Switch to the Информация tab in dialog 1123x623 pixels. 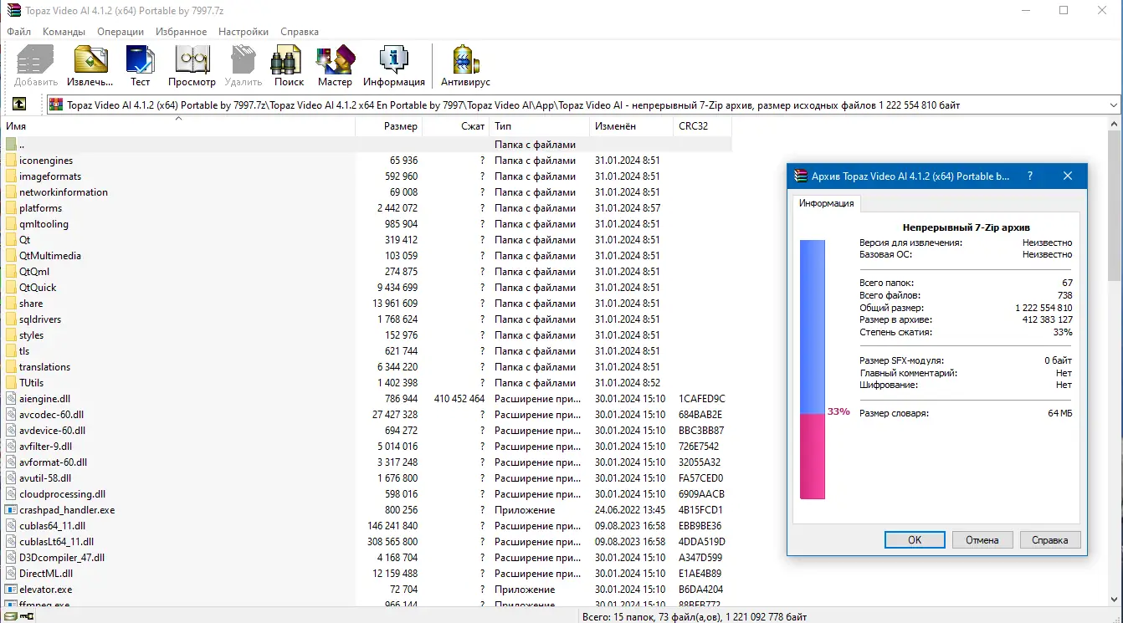(827, 203)
